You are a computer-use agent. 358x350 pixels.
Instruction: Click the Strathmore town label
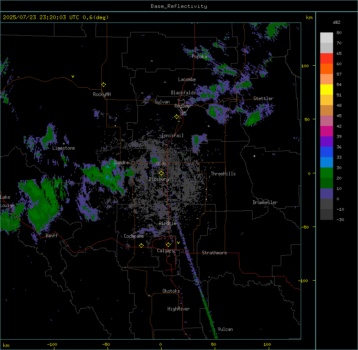click(x=214, y=253)
